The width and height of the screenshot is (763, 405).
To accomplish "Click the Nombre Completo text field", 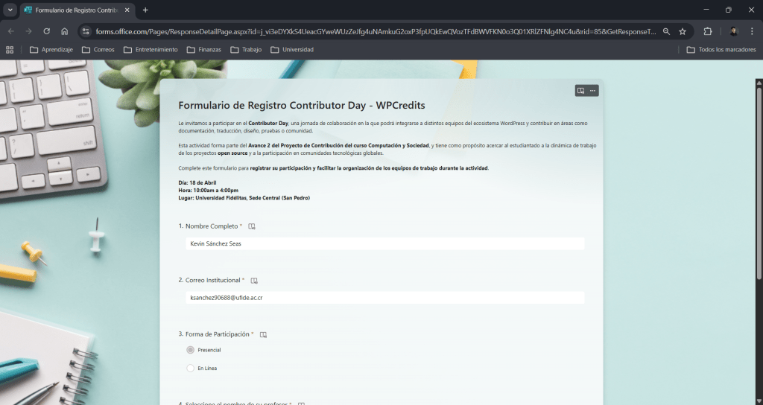I will pyautogui.click(x=384, y=243).
